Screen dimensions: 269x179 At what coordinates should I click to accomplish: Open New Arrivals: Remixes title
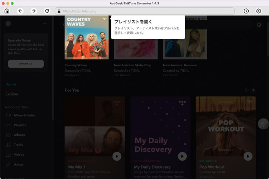point(180,65)
